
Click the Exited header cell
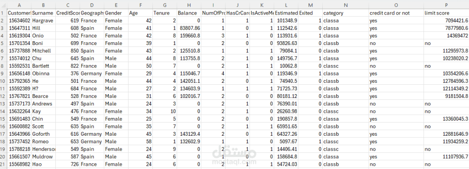310,13
